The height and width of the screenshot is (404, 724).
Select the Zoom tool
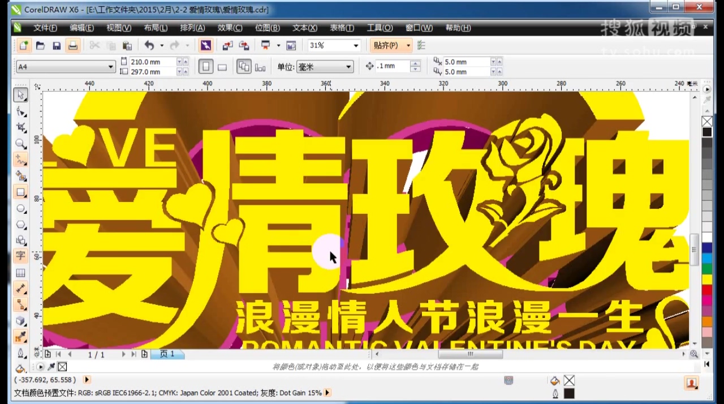tap(21, 144)
